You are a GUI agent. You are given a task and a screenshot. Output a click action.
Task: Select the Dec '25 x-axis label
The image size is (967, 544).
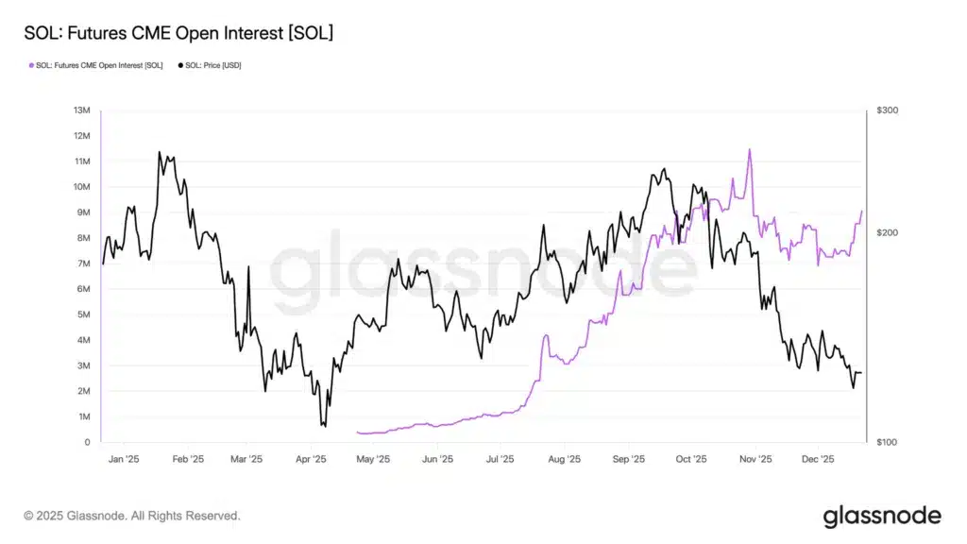818,460
